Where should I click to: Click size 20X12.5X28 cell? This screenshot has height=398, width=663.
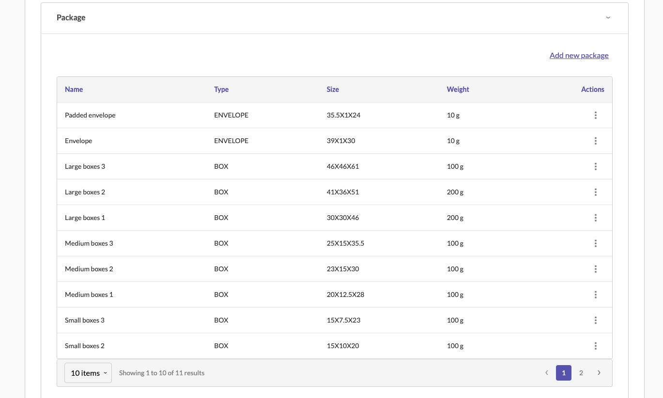point(345,295)
